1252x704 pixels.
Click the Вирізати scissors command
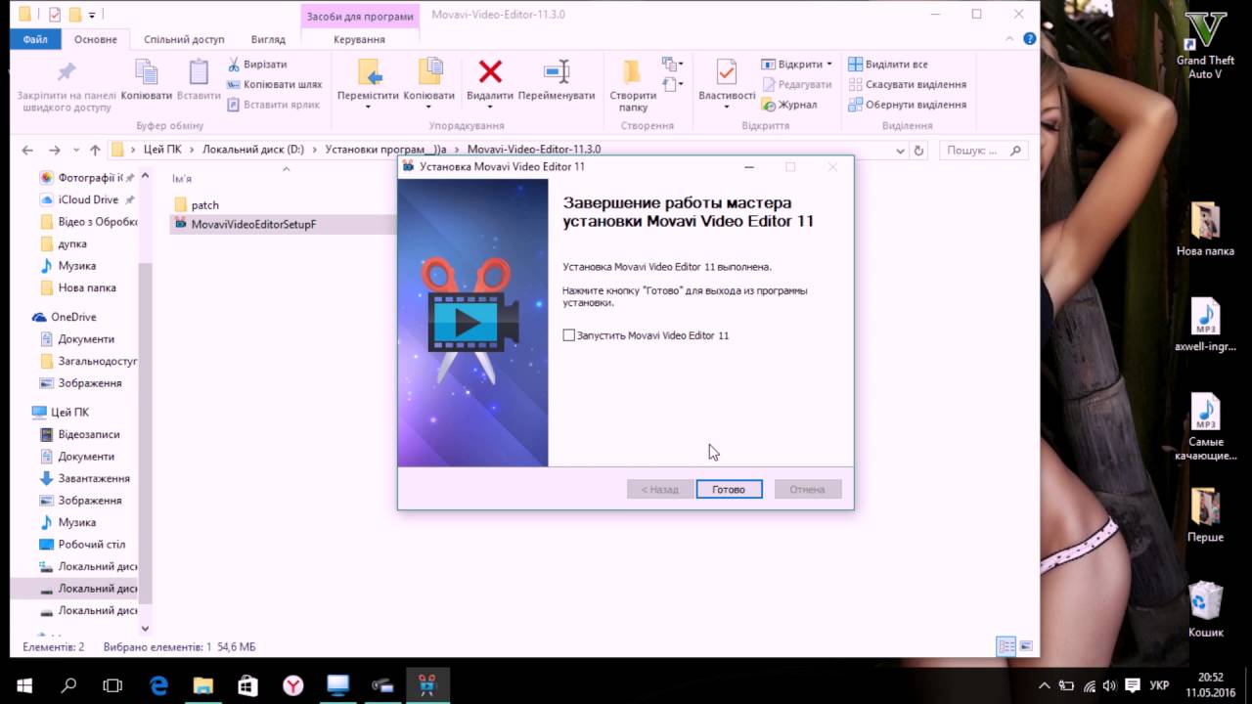[x=257, y=64]
